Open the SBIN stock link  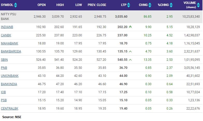click(x=4, y=60)
